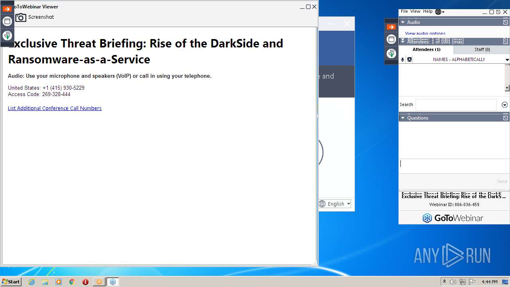Launch Internet Explorer from the taskbar

point(31,282)
